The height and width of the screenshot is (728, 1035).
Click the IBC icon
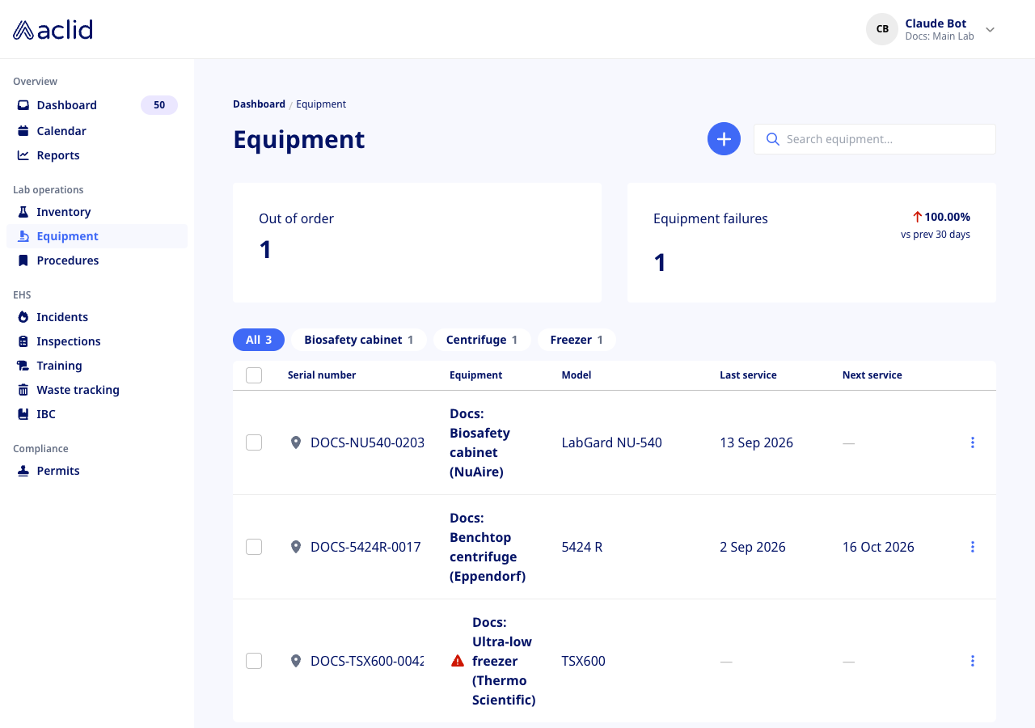23,414
